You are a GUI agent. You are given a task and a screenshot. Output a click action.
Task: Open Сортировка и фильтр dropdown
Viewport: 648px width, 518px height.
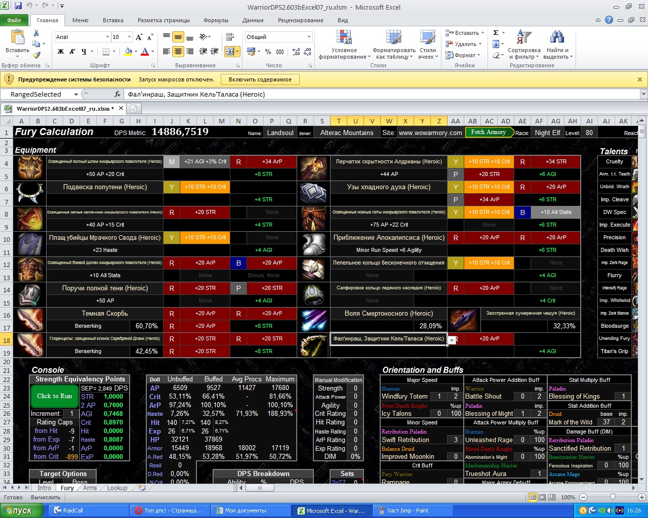tap(524, 45)
